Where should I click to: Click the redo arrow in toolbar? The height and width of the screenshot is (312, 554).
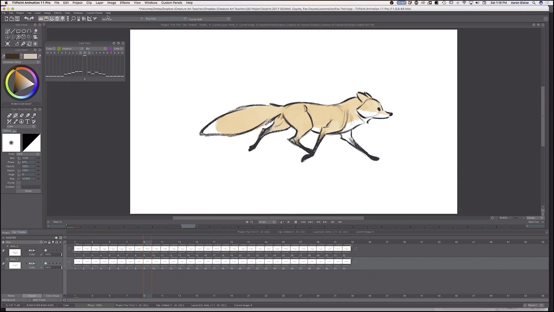pos(32,18)
